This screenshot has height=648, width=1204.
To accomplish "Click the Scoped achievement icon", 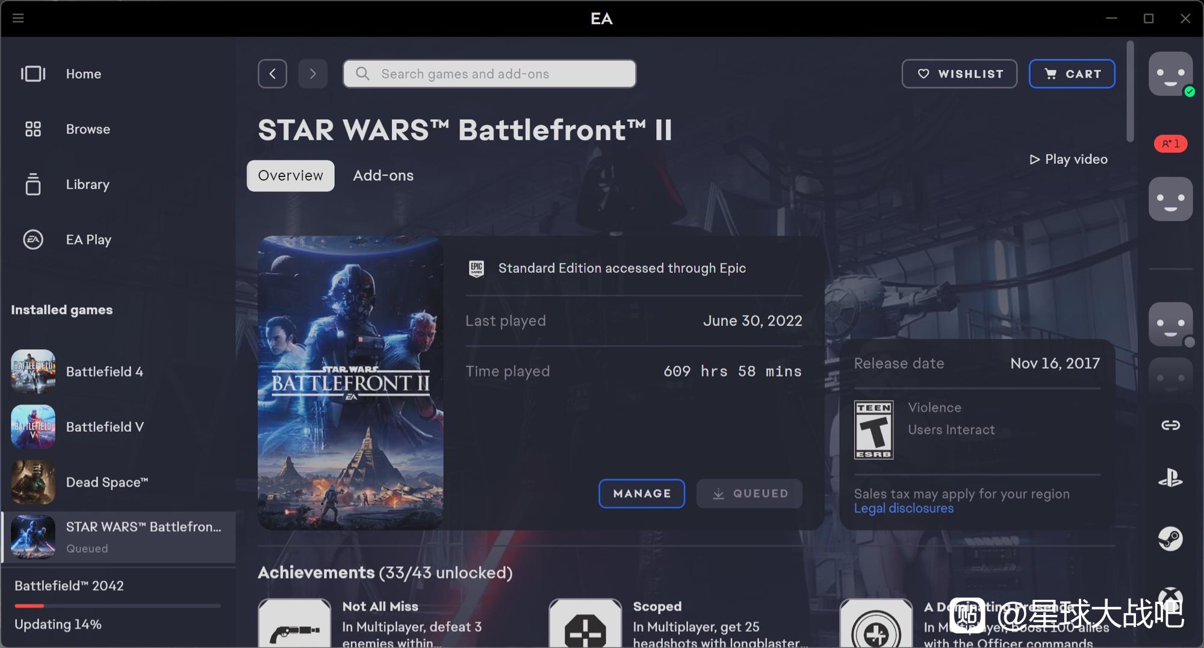I will pyautogui.click(x=585, y=623).
